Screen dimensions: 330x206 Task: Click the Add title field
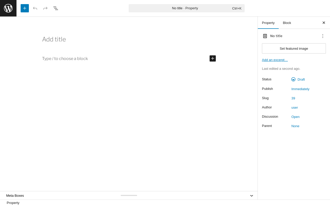129,39
